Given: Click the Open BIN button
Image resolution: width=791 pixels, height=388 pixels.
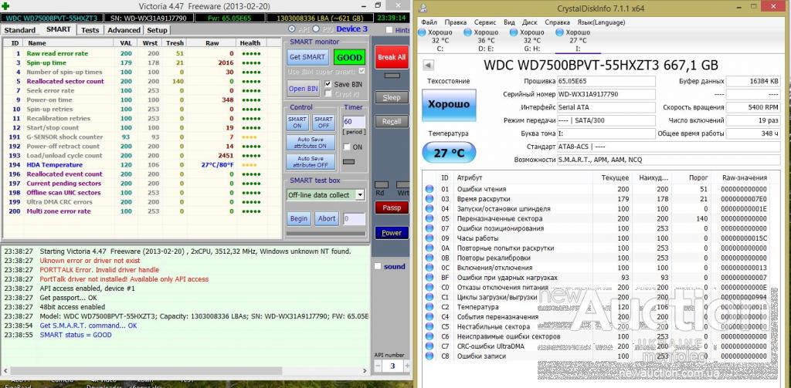Looking at the screenshot, I should [303, 89].
